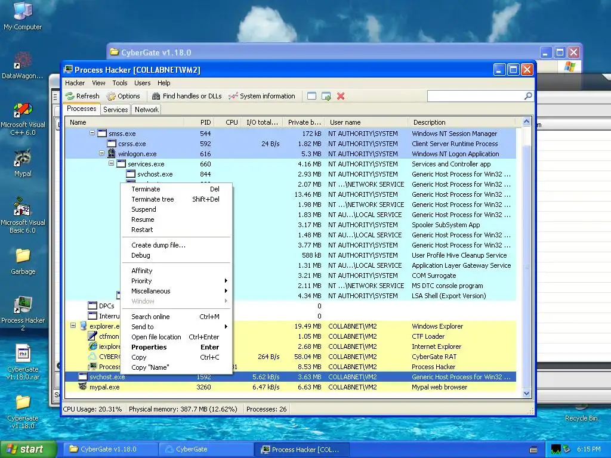Open the Hacker menu
The image size is (611, 458).
click(75, 83)
